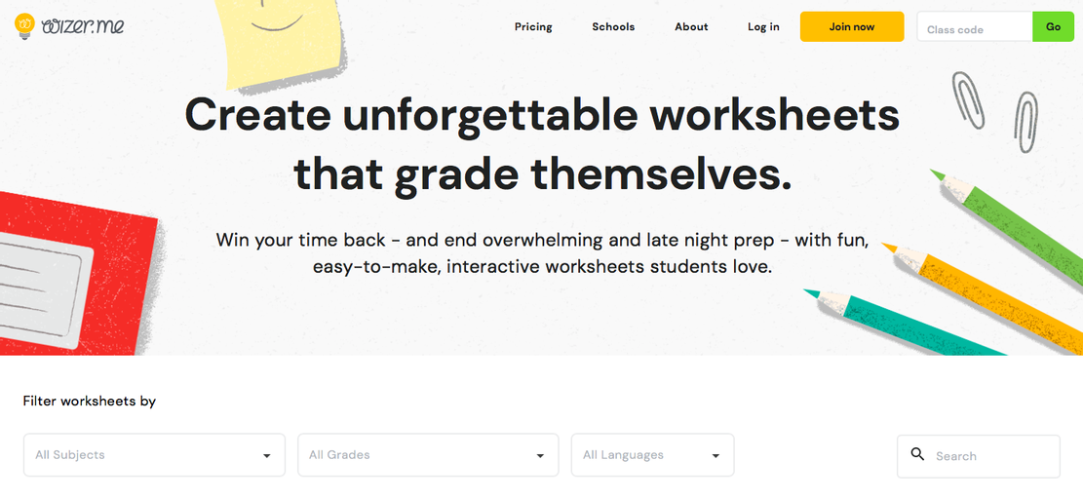The image size is (1083, 499).
Task: Click the All Subjects dropdown arrow
Action: tap(266, 456)
